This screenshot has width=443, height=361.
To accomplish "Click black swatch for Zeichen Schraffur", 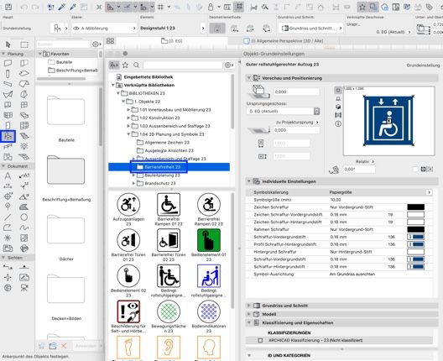I will (415, 207).
